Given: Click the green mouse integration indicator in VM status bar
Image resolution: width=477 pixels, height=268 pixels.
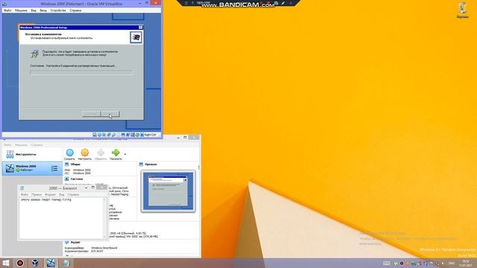Looking at the screenshot, I should click(137, 135).
